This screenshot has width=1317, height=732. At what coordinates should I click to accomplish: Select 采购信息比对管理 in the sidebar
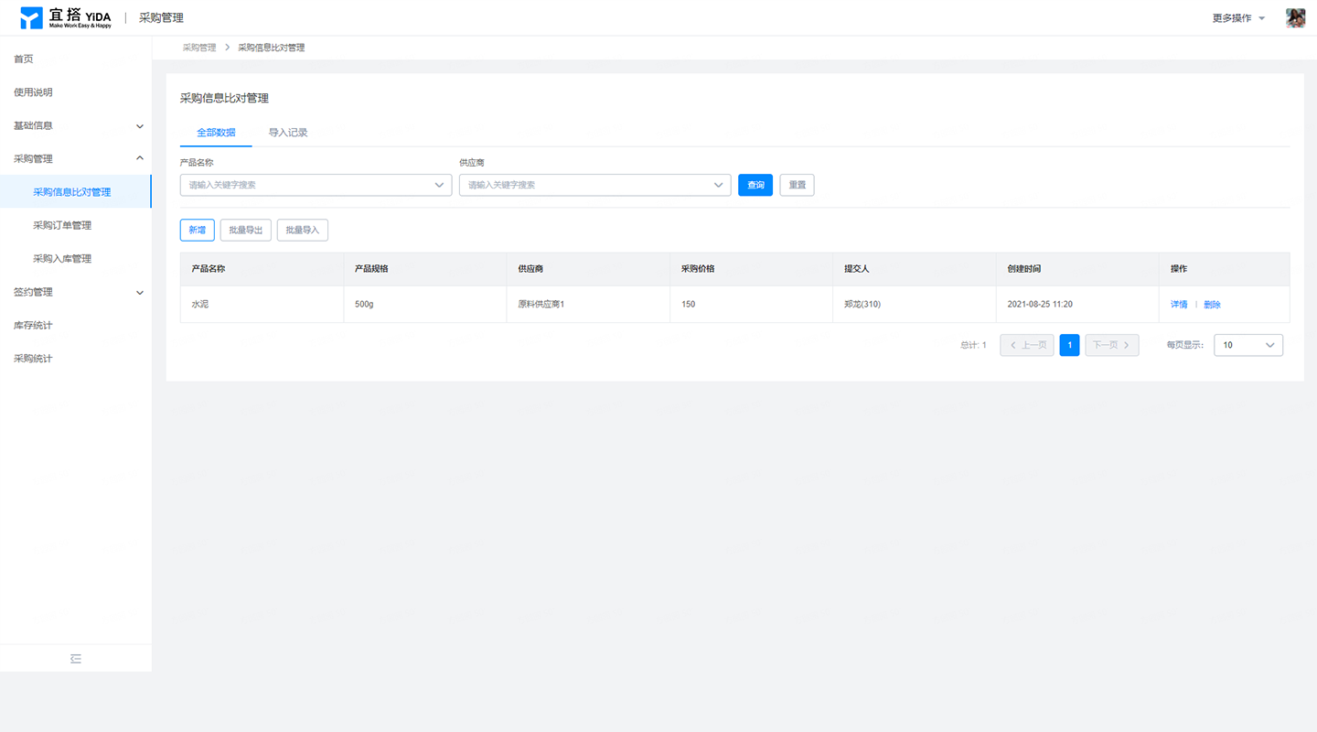click(x=76, y=192)
